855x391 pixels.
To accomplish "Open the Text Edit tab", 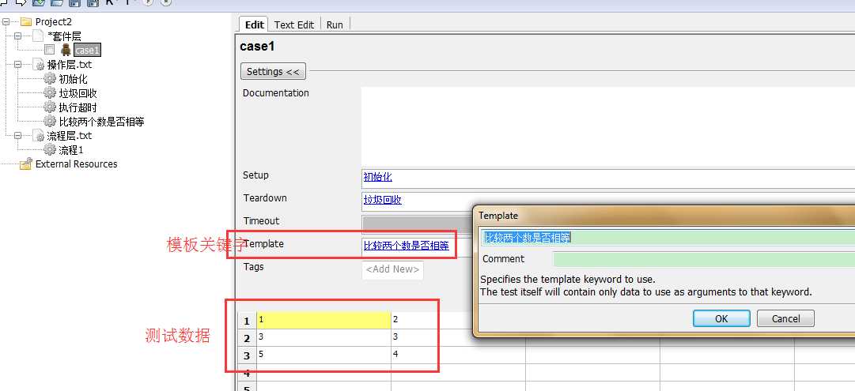I will pos(294,24).
